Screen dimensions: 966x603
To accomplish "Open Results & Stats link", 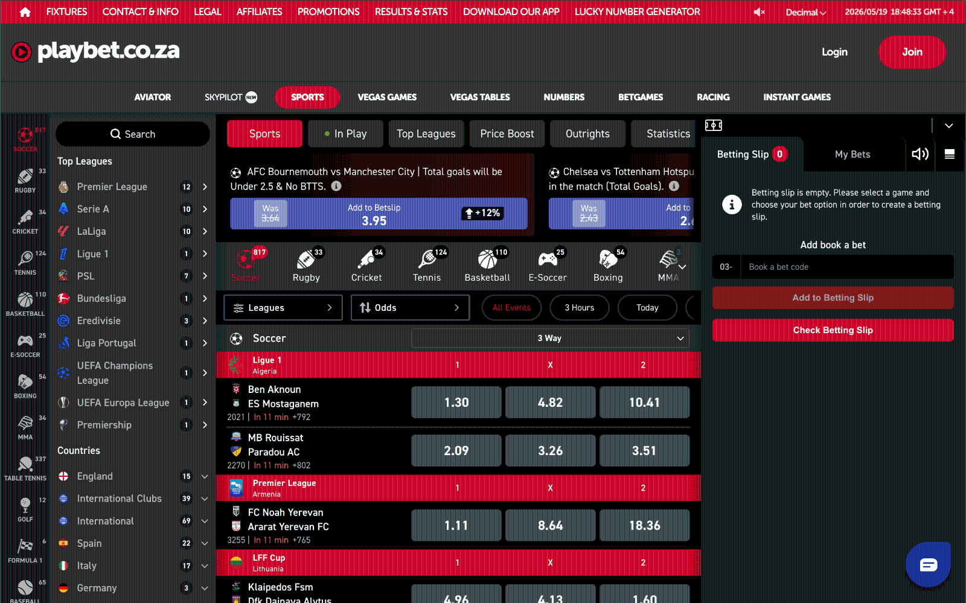I will [x=411, y=12].
